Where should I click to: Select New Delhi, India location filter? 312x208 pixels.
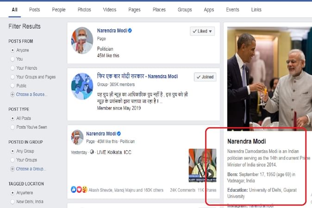pyautogui.click(x=30, y=202)
